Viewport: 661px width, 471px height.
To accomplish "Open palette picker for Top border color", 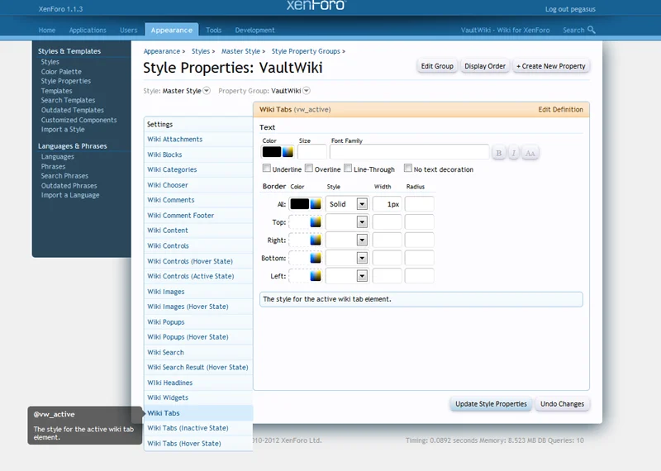I will (316, 221).
